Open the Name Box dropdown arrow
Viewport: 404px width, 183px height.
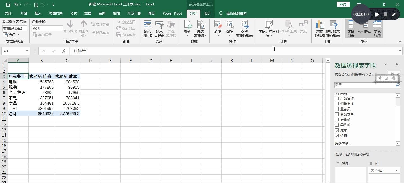pos(27,51)
